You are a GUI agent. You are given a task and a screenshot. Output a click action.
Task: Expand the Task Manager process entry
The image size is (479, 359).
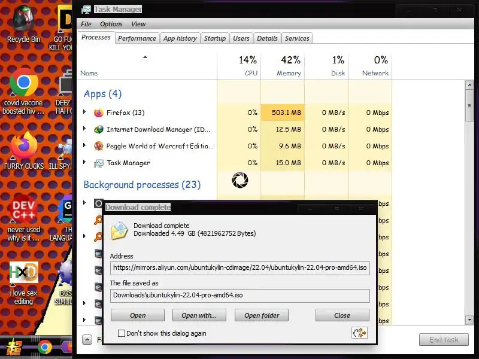click(x=84, y=162)
